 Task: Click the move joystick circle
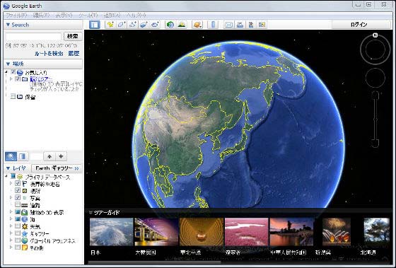point(375,78)
